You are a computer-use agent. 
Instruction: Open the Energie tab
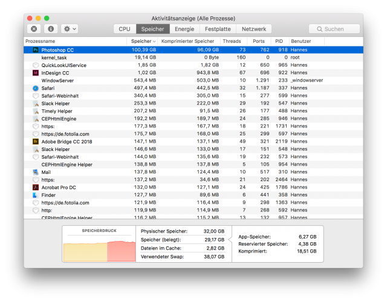pos(184,29)
